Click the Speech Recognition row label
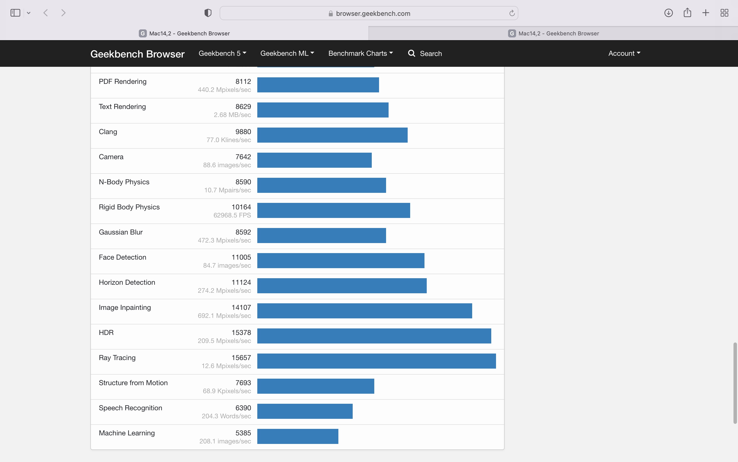The width and height of the screenshot is (738, 462). [x=131, y=408]
